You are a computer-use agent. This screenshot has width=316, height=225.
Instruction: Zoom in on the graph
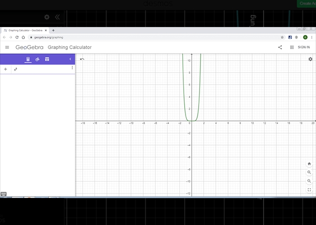(309, 172)
